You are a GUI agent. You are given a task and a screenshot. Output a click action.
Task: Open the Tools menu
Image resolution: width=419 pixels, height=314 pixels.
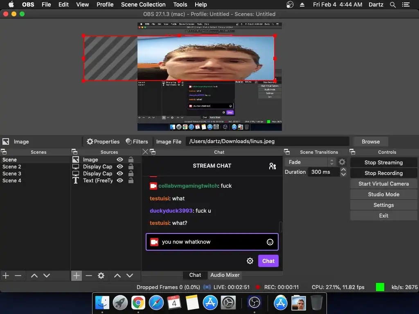coord(180,4)
